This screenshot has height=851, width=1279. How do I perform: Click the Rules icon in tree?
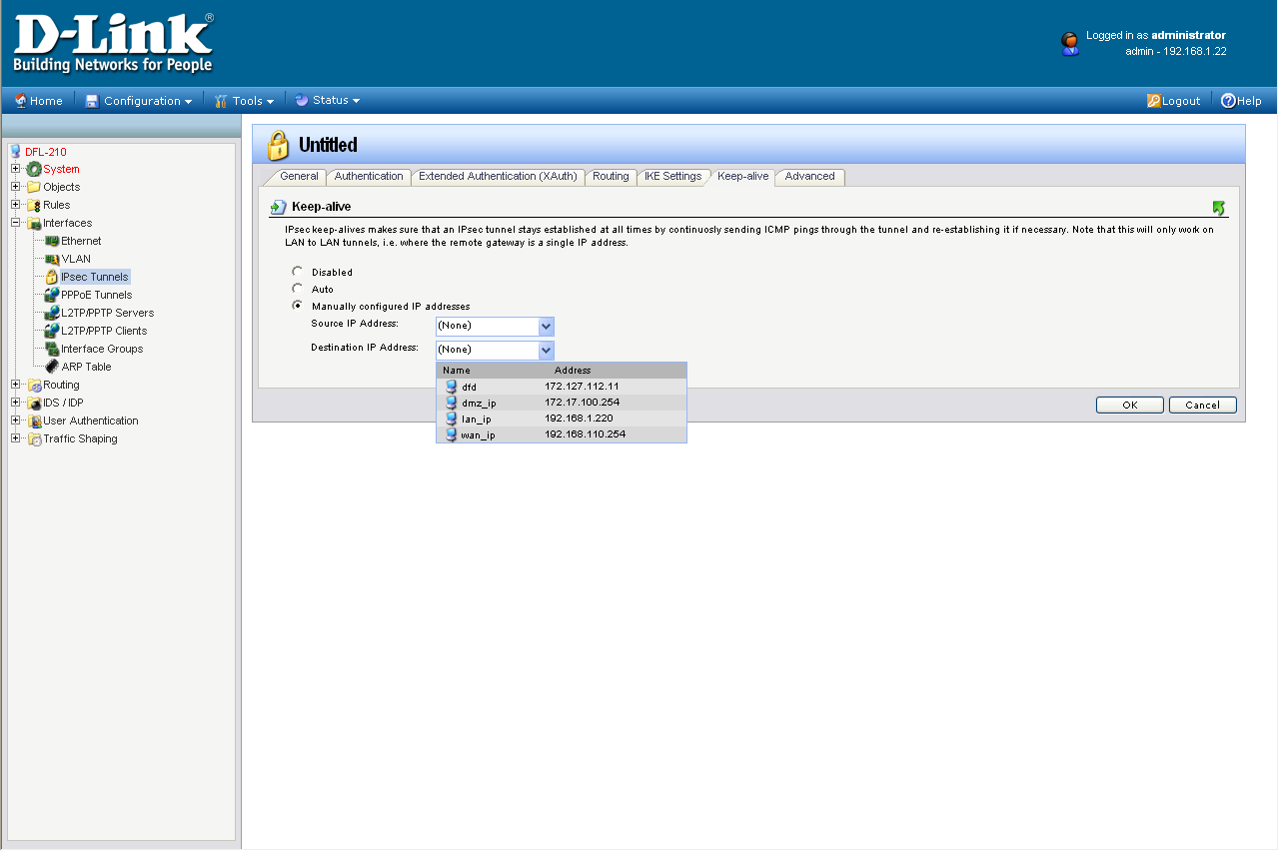tap(34, 206)
